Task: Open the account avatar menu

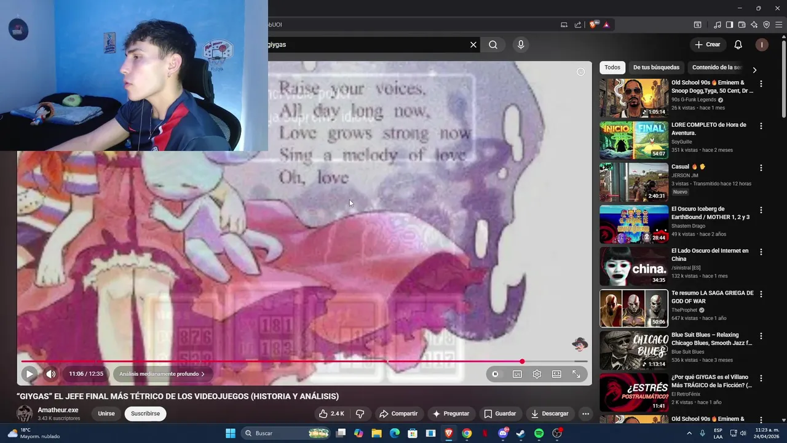Action: pyautogui.click(x=762, y=44)
